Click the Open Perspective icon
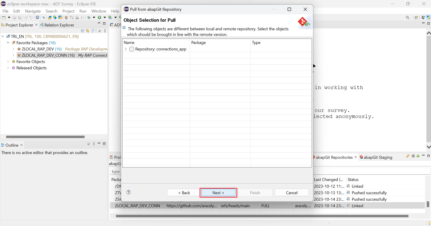Image resolution: width=431 pixels, height=226 pixels. [x=416, y=17]
